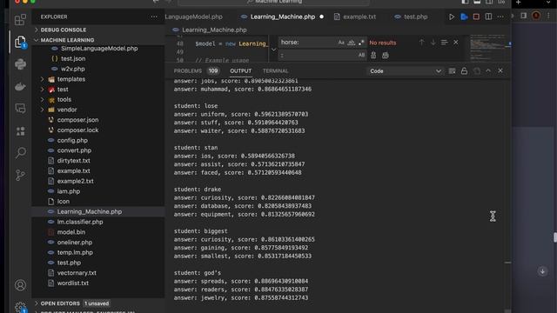Open the Search magnifier in activity bar

click(20, 153)
